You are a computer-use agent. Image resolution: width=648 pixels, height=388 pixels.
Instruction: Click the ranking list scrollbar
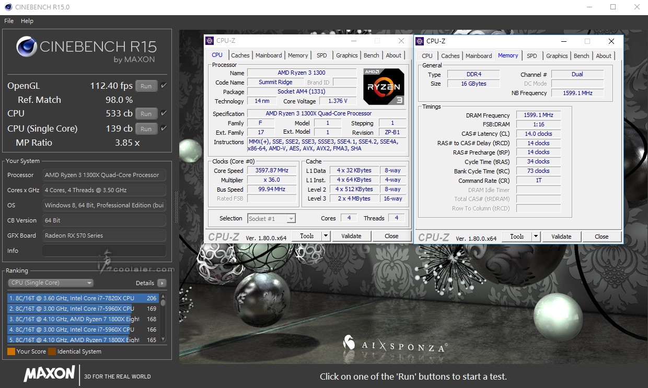pos(163,318)
